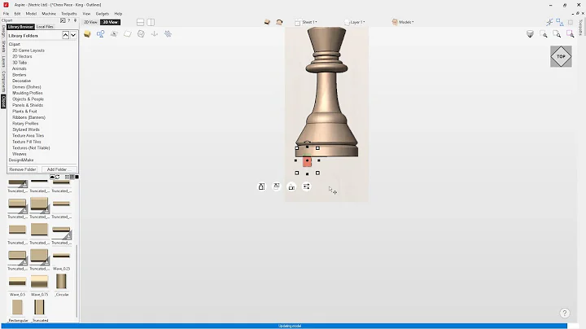
Task: Click the circular cube view icon
Action: coord(141,34)
